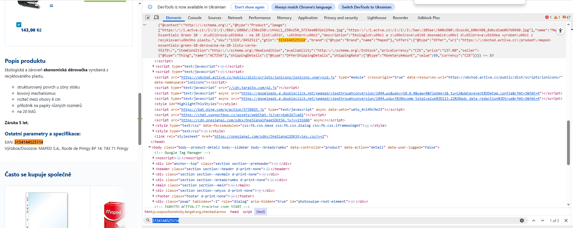Open the Performance tab
Viewport: 573px width, 228px height.
click(260, 18)
